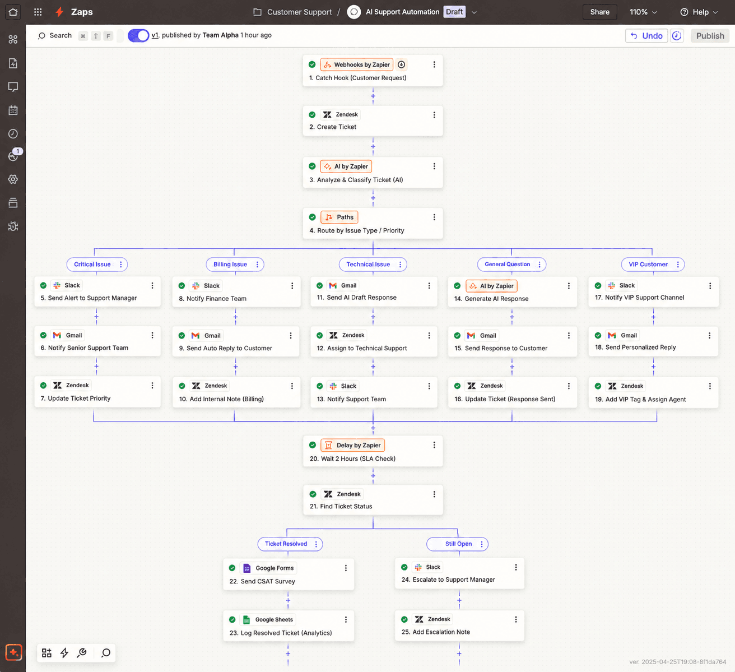Open the Help dropdown menu

(699, 12)
